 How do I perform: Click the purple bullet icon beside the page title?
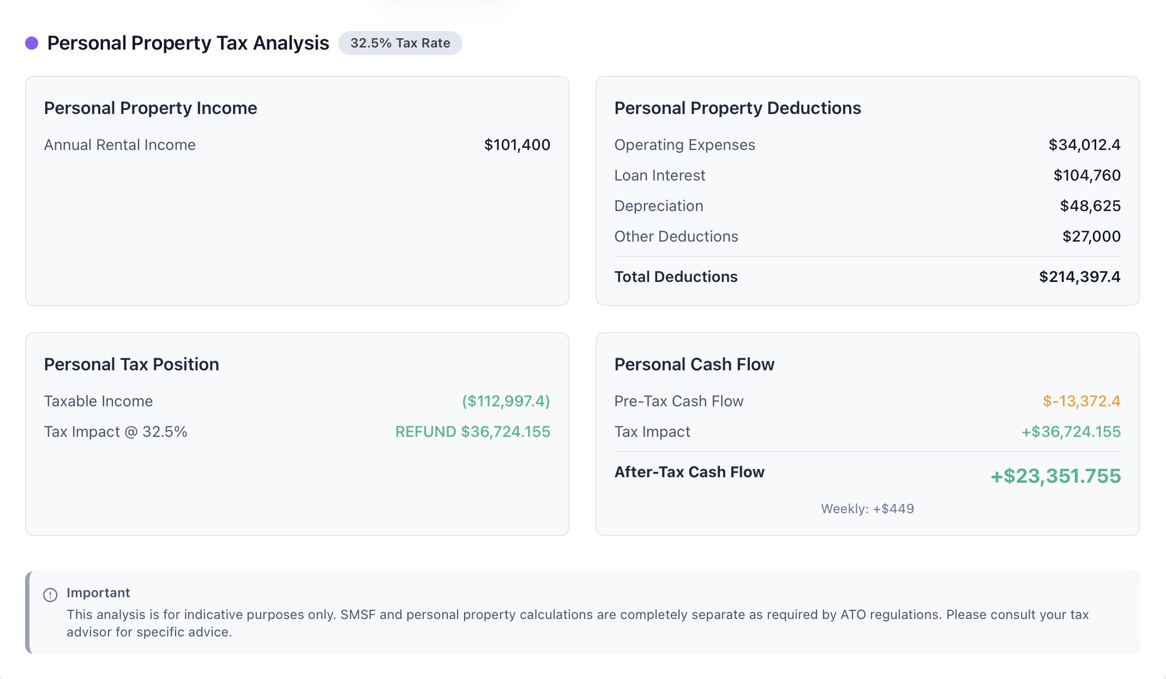click(32, 42)
